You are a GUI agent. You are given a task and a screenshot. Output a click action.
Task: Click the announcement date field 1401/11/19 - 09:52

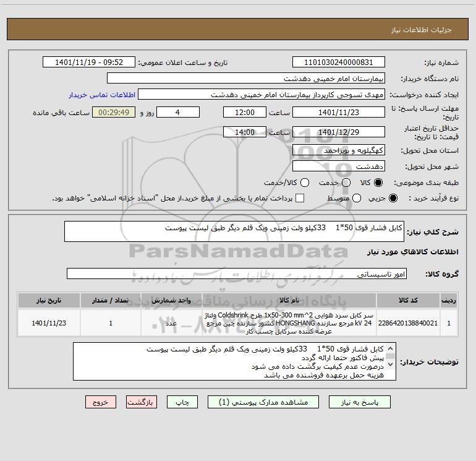pos(89,62)
